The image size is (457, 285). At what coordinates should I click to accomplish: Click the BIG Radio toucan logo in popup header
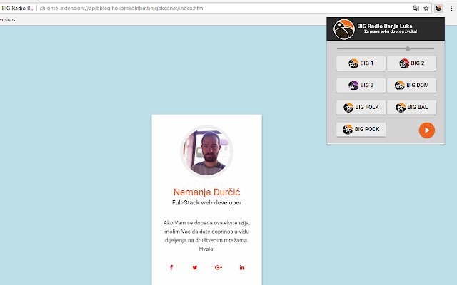click(344, 29)
